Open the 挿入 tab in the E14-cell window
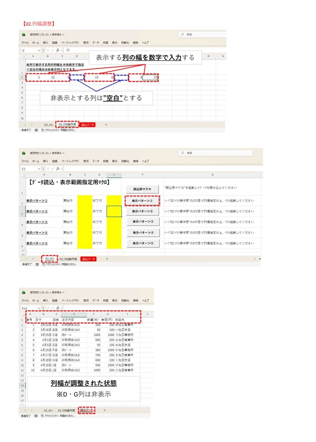Screen dimensions: 316x442 (x=46, y=300)
